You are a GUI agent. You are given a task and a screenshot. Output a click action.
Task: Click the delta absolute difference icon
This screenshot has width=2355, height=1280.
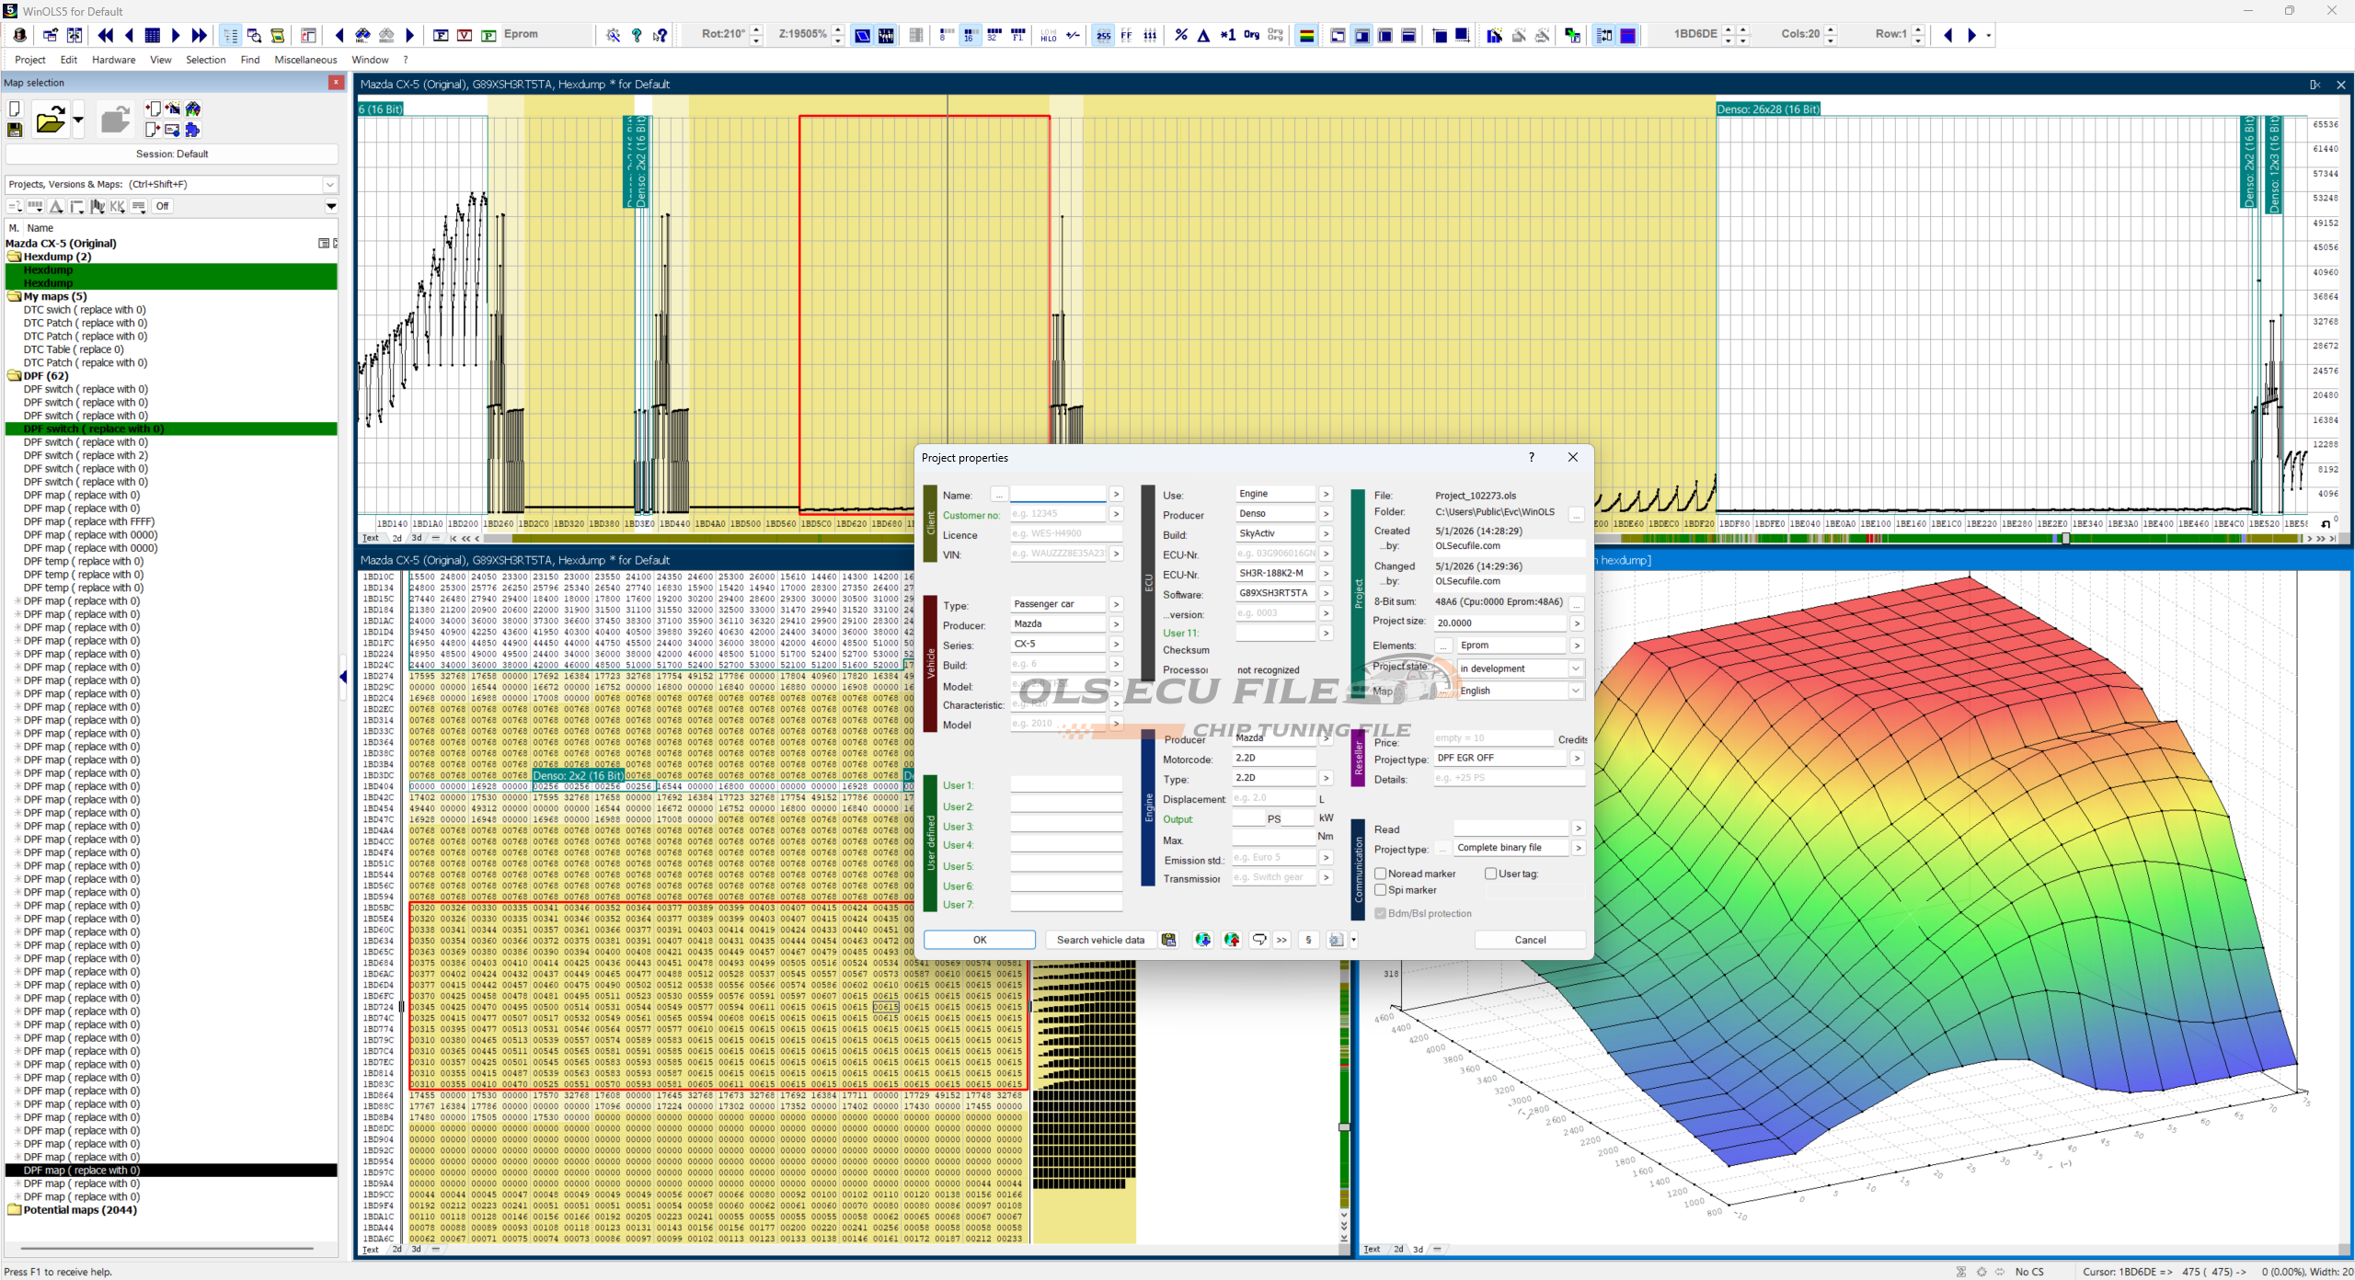point(1203,35)
